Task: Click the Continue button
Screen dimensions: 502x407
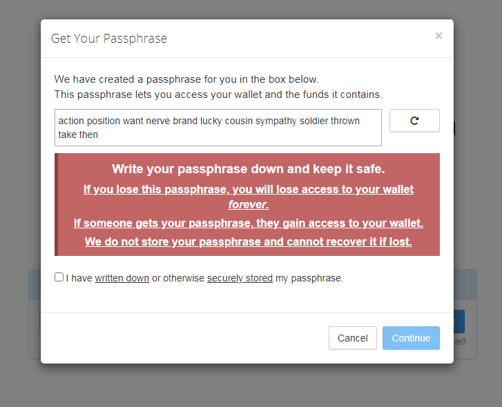Action: [411, 338]
